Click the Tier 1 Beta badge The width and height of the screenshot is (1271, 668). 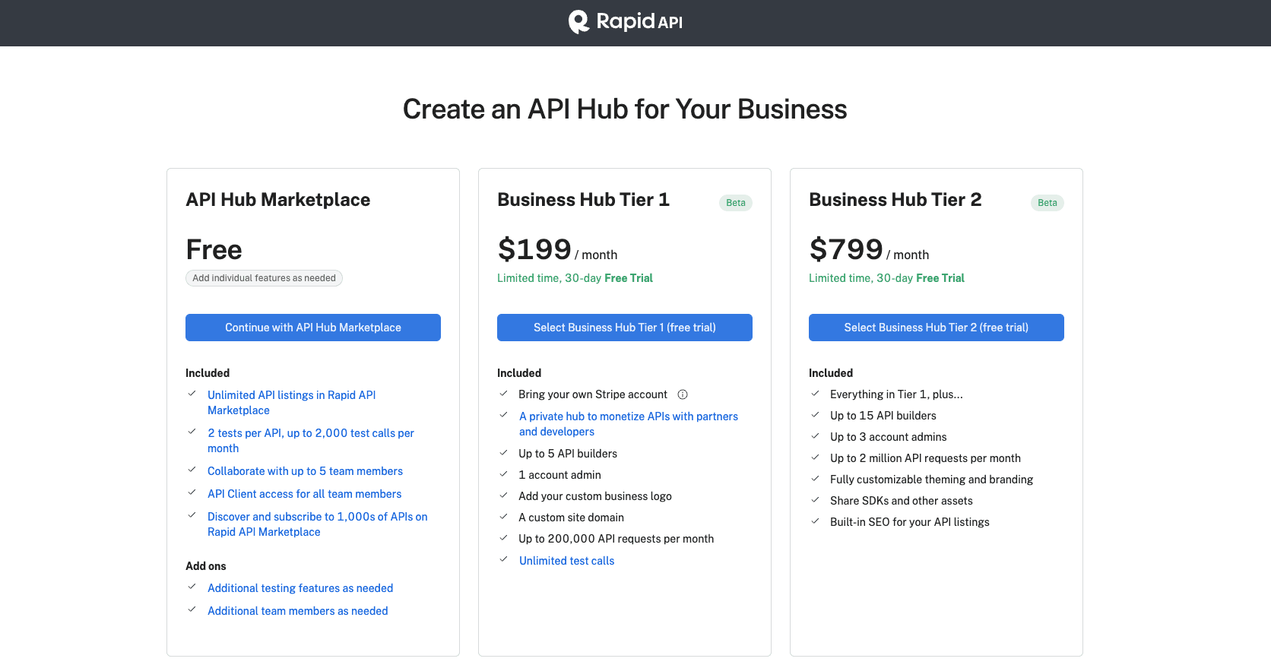736,203
